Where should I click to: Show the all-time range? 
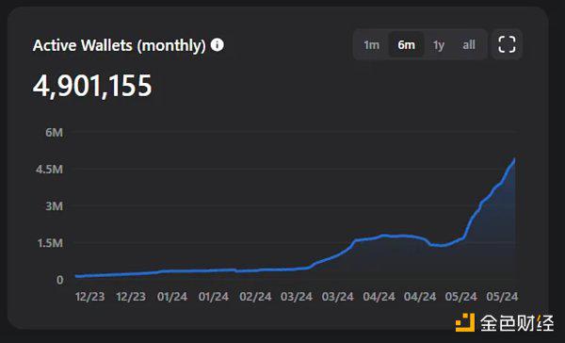tap(469, 44)
